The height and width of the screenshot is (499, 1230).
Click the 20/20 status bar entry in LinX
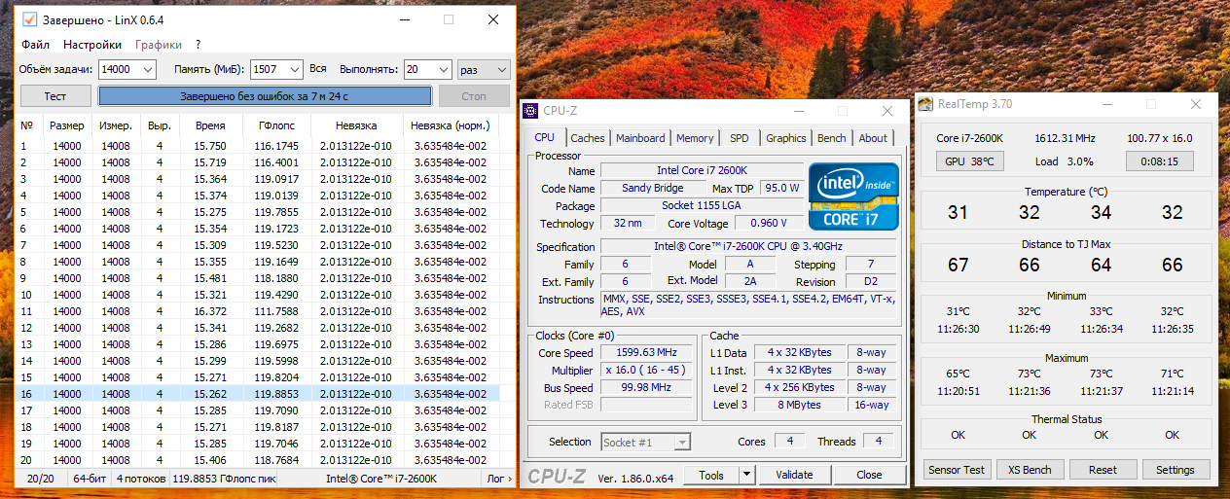pyautogui.click(x=41, y=479)
